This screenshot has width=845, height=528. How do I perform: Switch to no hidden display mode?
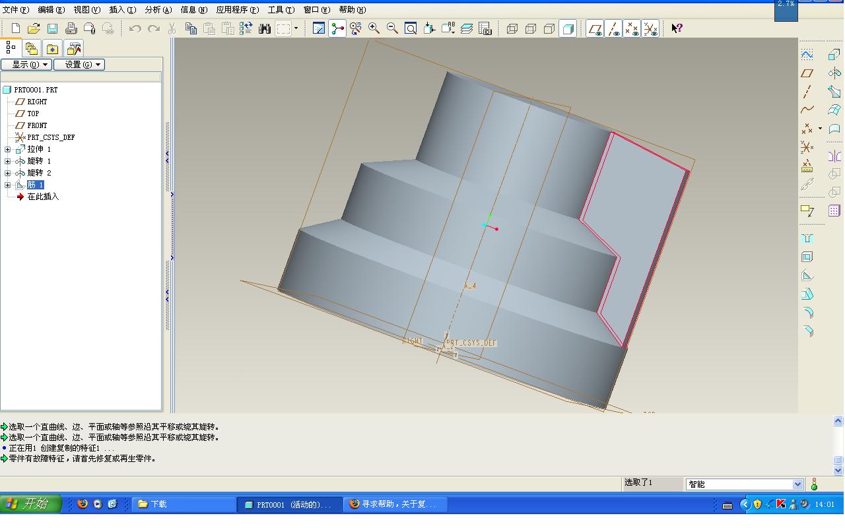click(549, 28)
